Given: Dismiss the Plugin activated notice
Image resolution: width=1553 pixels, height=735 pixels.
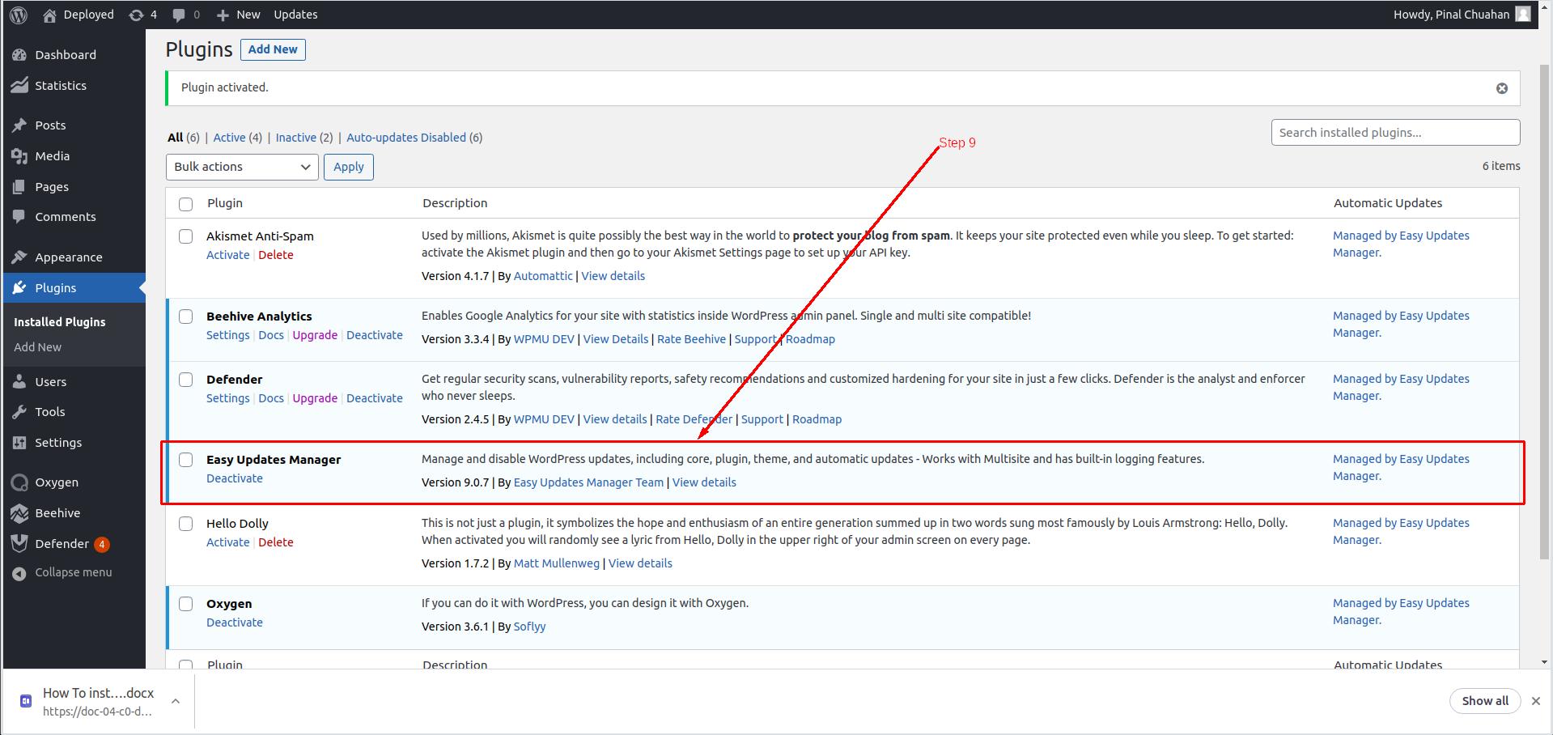Looking at the screenshot, I should (1501, 88).
